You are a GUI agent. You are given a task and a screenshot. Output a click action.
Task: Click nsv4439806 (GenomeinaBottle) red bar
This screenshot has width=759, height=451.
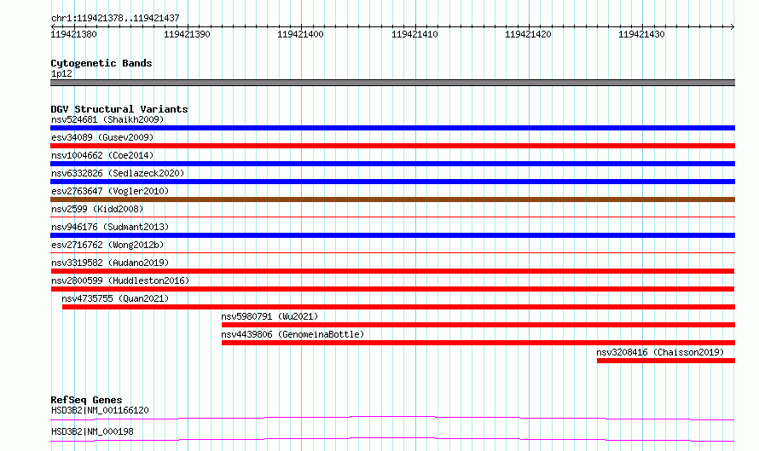click(x=478, y=343)
